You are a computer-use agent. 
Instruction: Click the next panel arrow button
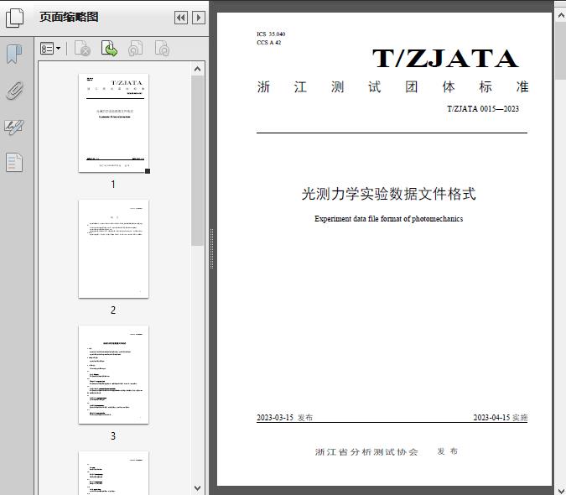(199, 18)
